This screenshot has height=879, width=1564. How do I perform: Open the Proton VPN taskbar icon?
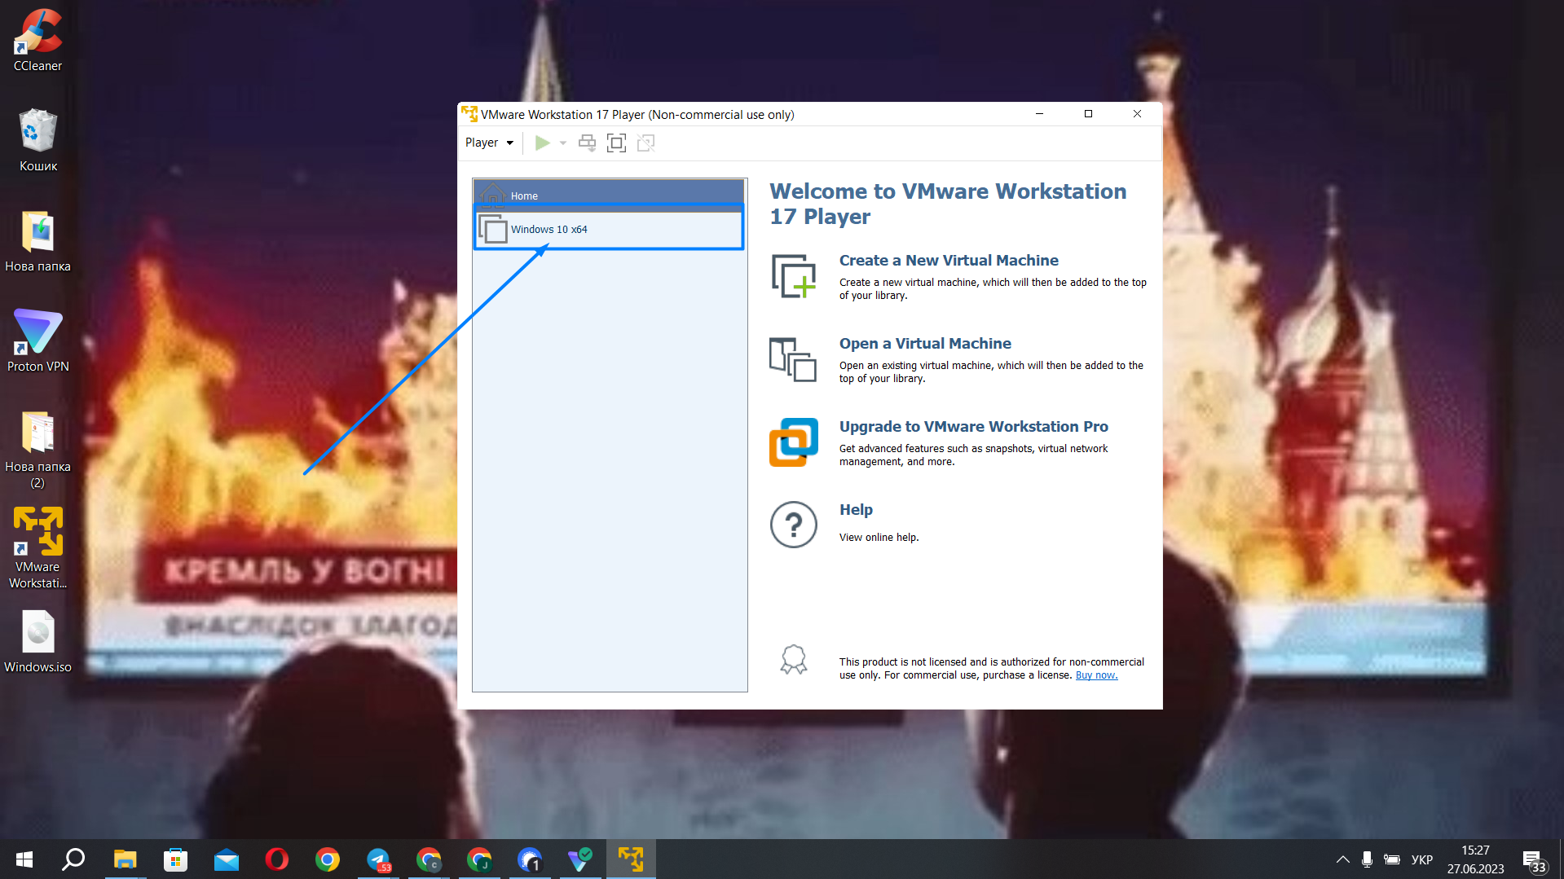tap(580, 859)
